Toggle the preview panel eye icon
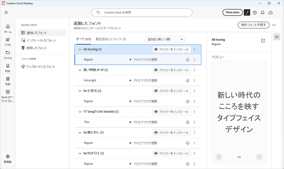284x169 pixels. [x=277, y=37]
